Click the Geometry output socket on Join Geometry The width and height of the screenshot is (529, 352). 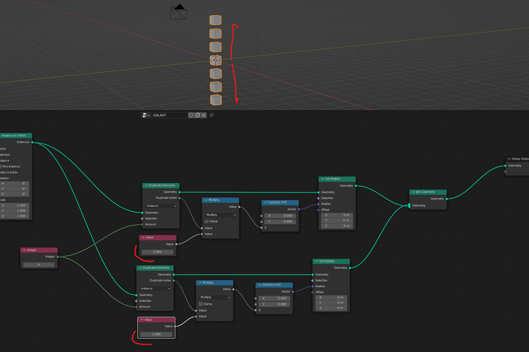pyautogui.click(x=447, y=199)
